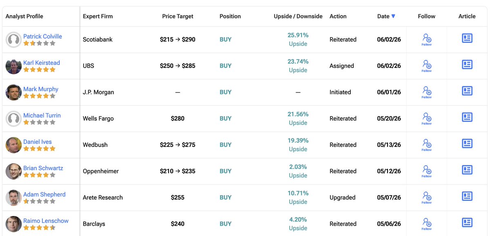
Task: Sort by Date descending arrow
Action: click(x=393, y=16)
